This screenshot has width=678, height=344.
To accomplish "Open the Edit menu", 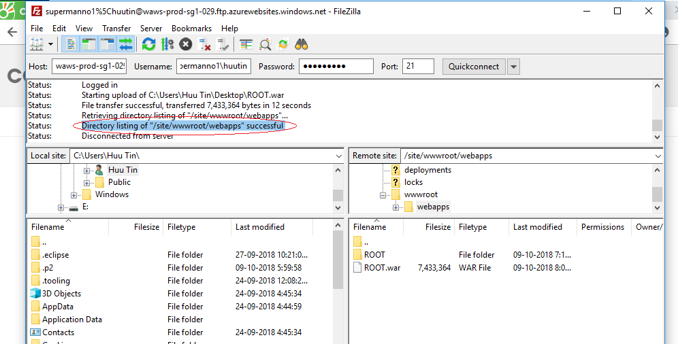I will pos(59,29).
